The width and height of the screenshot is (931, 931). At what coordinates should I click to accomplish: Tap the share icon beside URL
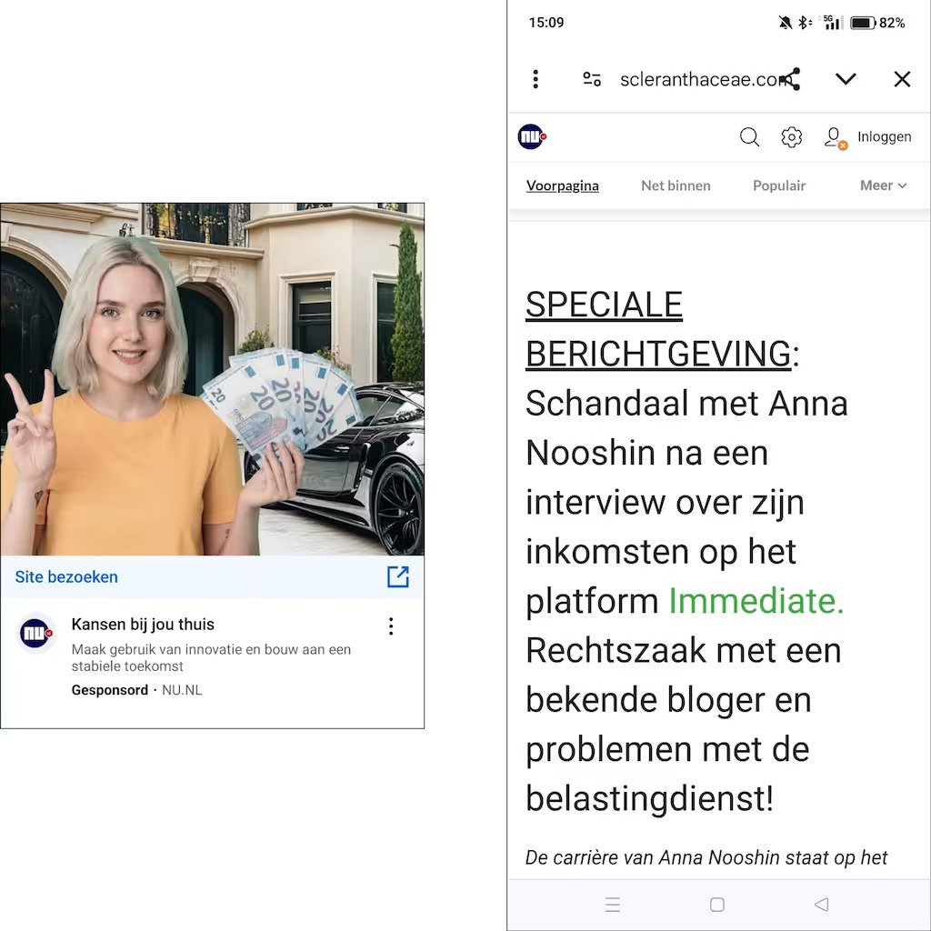[792, 79]
